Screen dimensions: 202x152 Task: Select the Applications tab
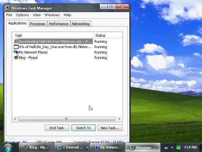tap(17, 23)
